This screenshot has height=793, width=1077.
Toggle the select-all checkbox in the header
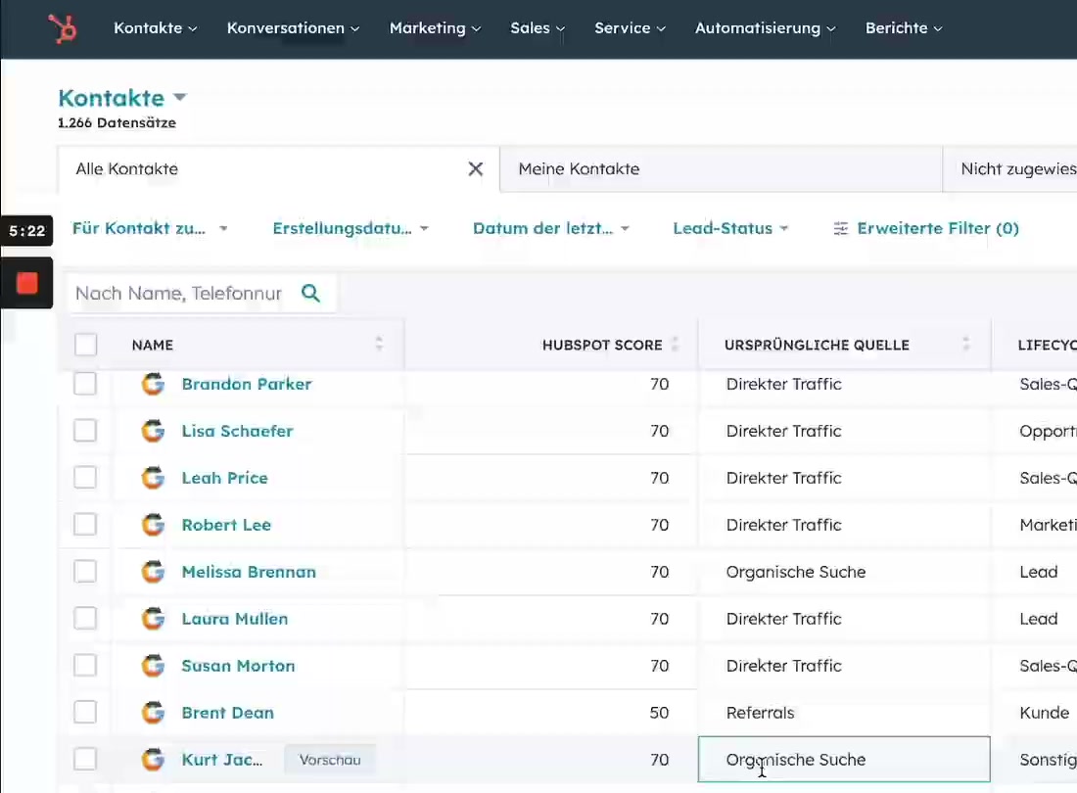tap(85, 345)
